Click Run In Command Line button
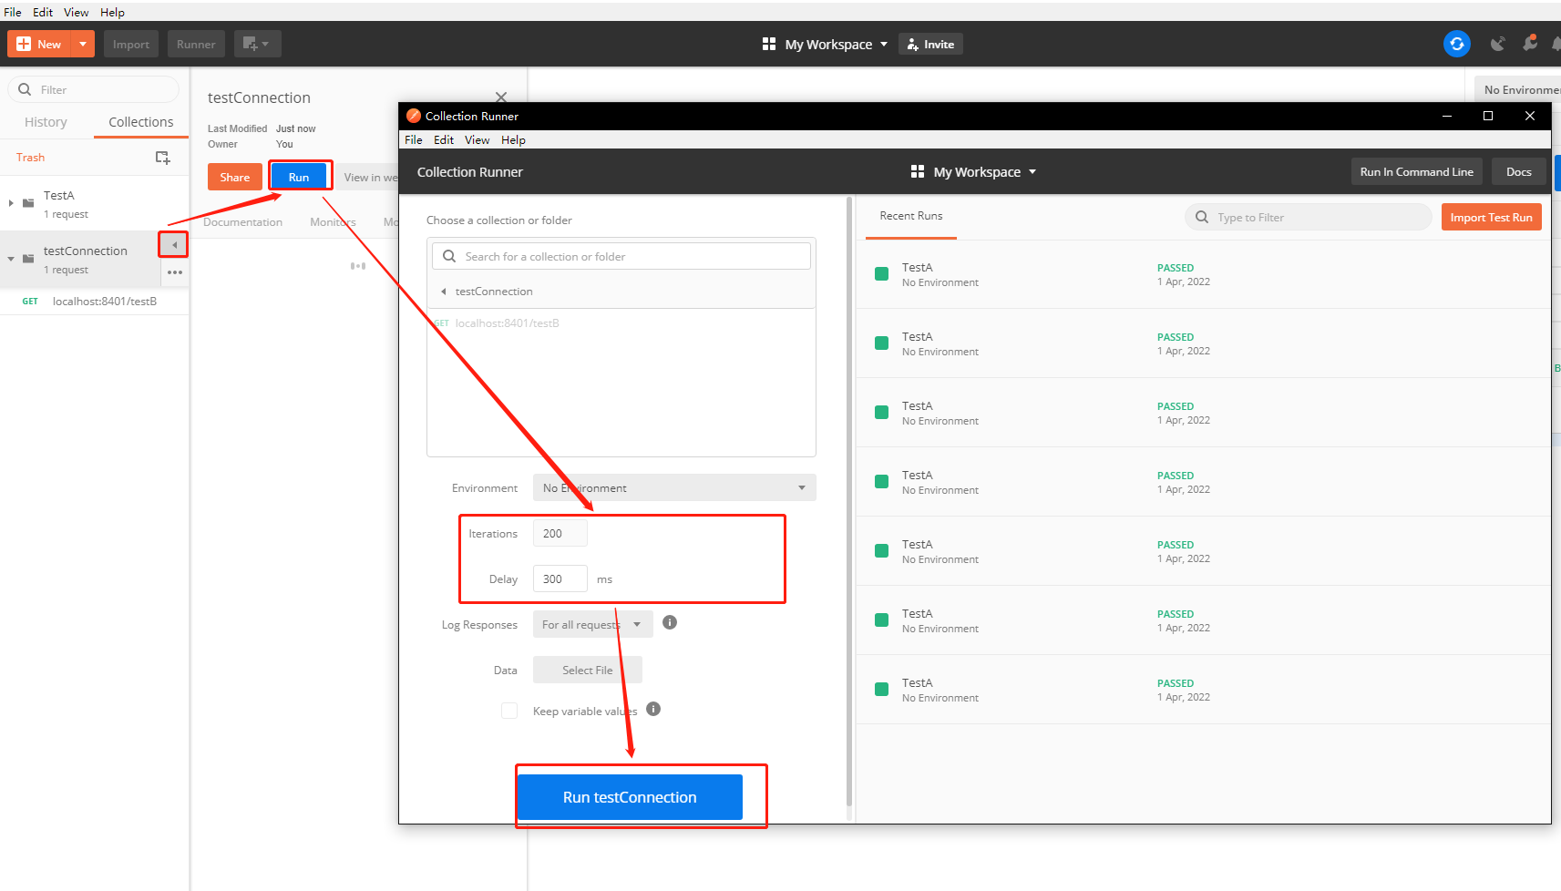This screenshot has height=891, width=1561. pos(1416,171)
